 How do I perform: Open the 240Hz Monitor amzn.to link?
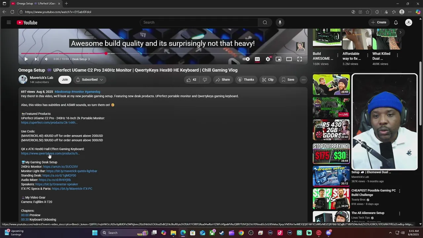(x=60, y=167)
